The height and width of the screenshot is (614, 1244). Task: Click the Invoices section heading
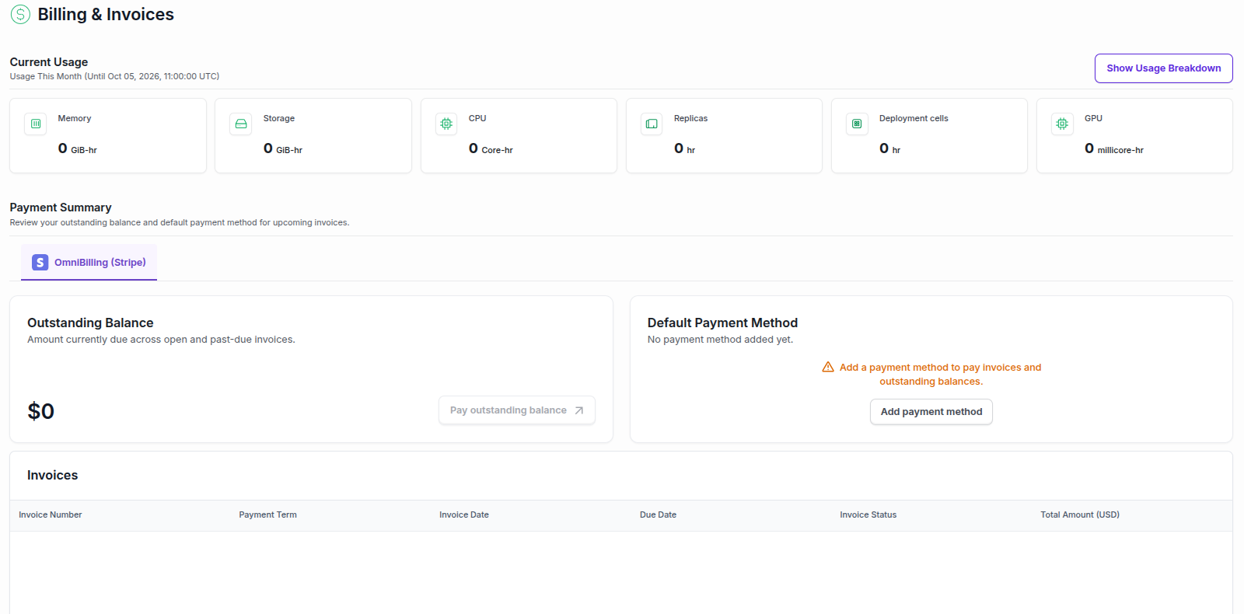tap(53, 475)
